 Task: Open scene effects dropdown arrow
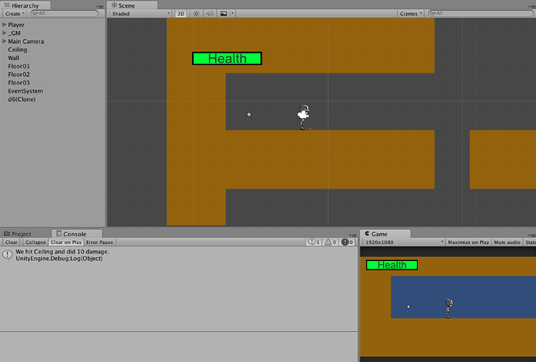tap(232, 14)
